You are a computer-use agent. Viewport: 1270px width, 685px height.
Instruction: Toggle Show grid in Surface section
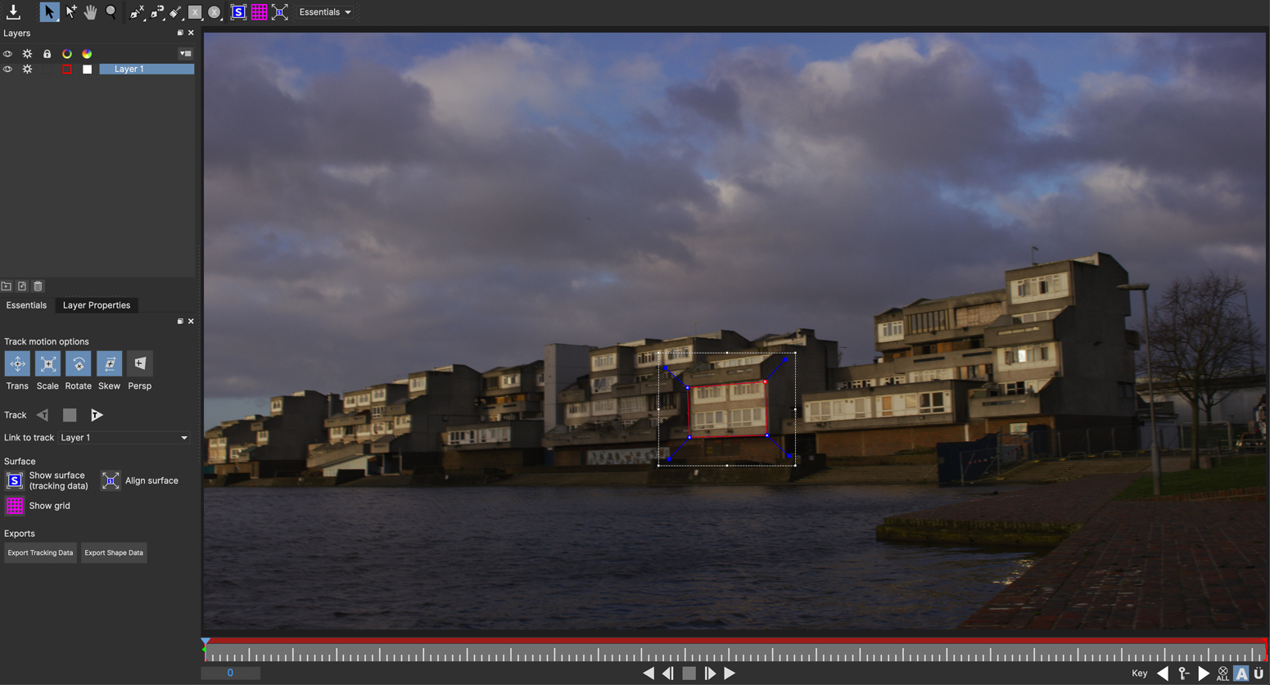click(x=14, y=506)
